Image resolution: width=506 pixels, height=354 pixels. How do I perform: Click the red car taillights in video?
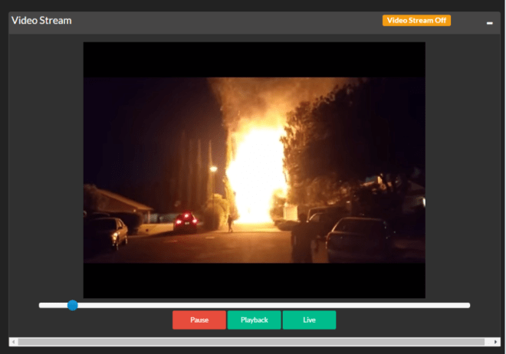(x=185, y=221)
